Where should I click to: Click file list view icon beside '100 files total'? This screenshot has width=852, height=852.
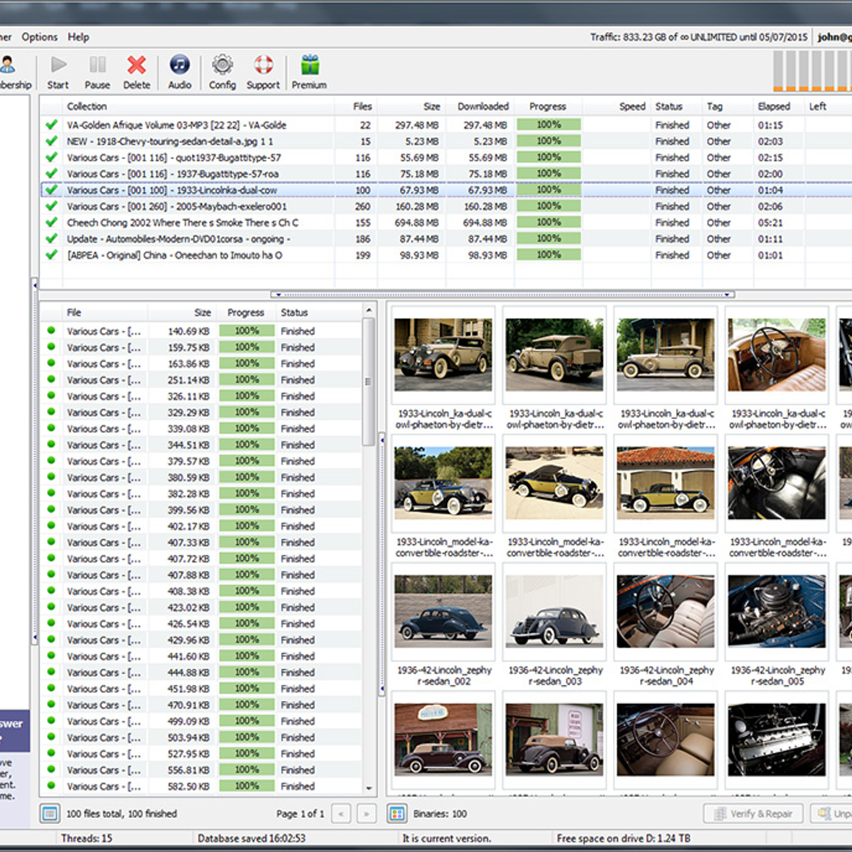coord(50,813)
